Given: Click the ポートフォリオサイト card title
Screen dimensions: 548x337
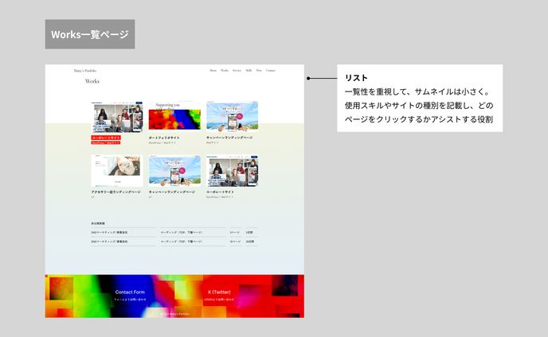Looking at the screenshot, I should pyautogui.click(x=164, y=138).
